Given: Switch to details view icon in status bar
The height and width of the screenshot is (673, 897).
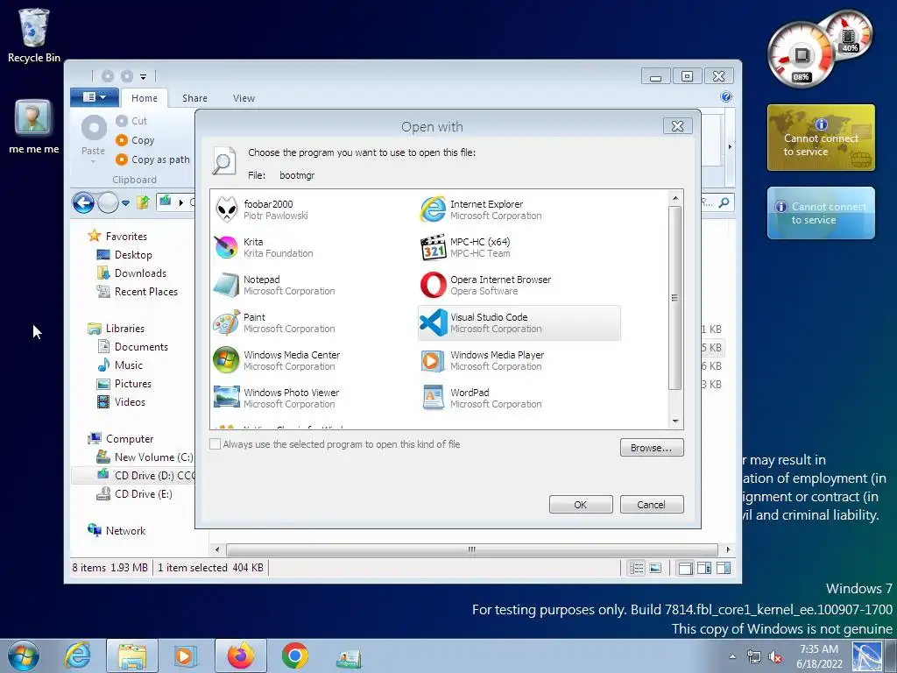Looking at the screenshot, I should [636, 568].
